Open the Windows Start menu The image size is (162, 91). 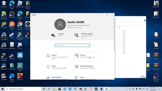[3, 89]
